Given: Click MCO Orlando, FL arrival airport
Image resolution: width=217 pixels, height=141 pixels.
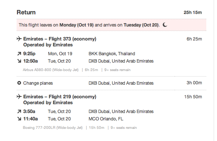Looking at the screenshot, I should (106, 119).
